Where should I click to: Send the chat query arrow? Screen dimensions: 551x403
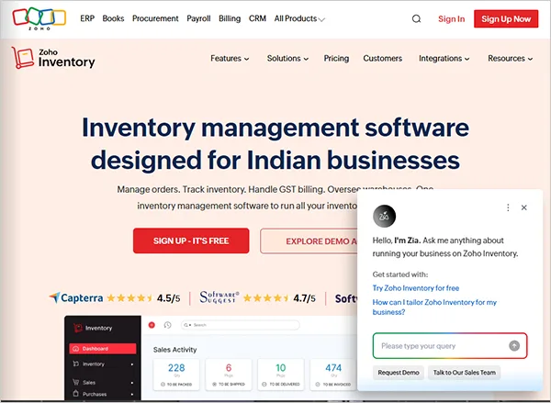click(x=514, y=346)
